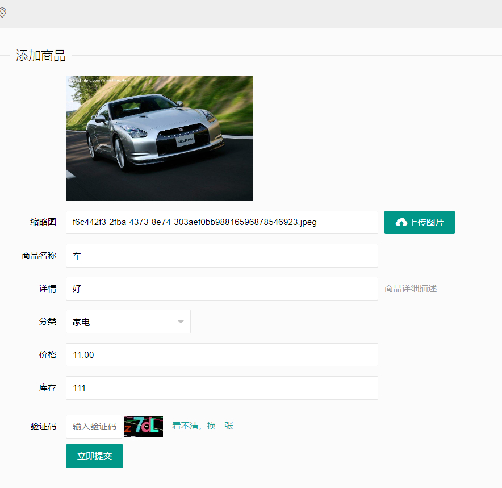
Task: Expand the category selector to change from 家电
Action: tap(128, 322)
